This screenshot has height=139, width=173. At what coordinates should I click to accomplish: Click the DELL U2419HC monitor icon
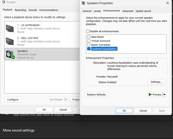10,41
